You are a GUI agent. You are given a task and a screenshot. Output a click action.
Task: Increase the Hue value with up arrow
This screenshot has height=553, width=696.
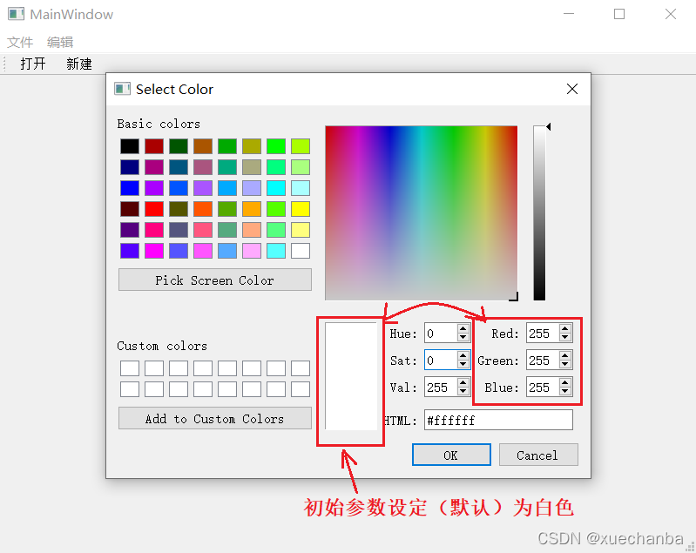[x=463, y=329]
